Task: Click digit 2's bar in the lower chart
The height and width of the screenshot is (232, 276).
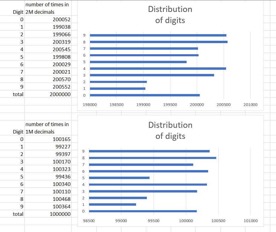Action: tap(118, 198)
